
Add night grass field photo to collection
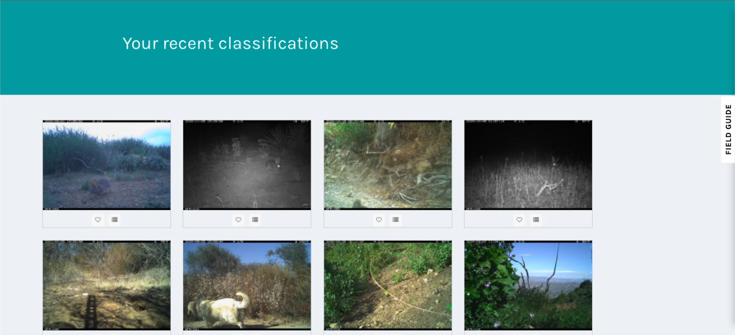(x=536, y=220)
